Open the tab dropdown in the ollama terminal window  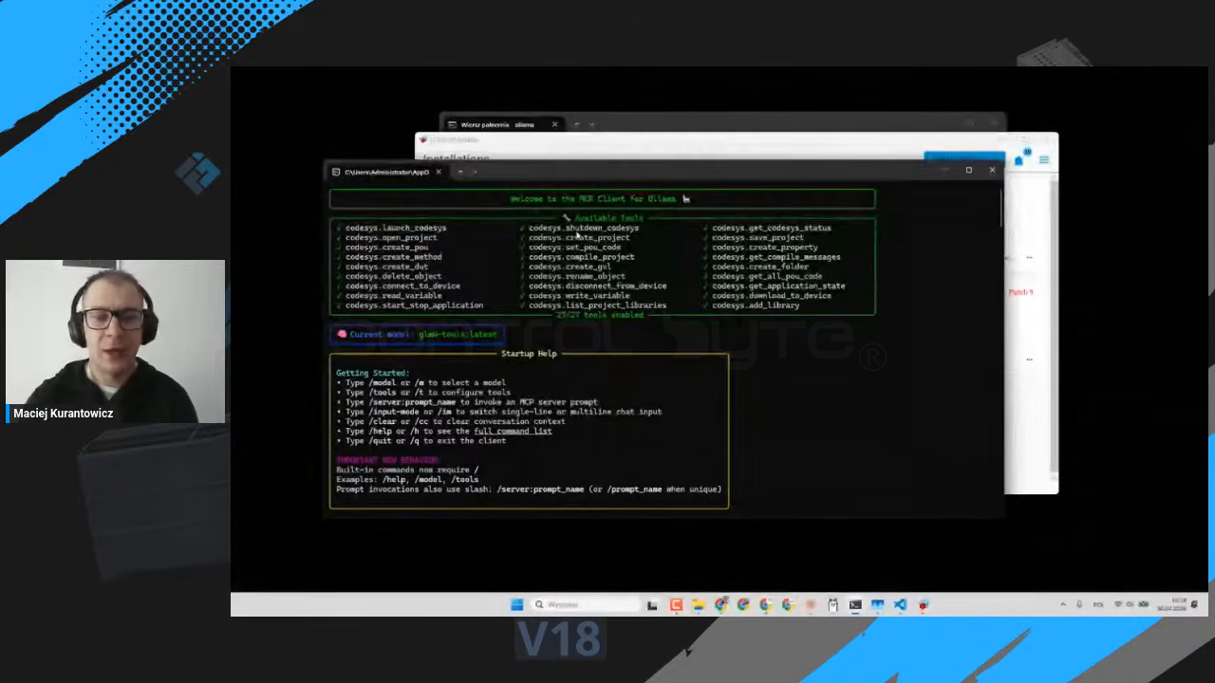[x=591, y=124]
